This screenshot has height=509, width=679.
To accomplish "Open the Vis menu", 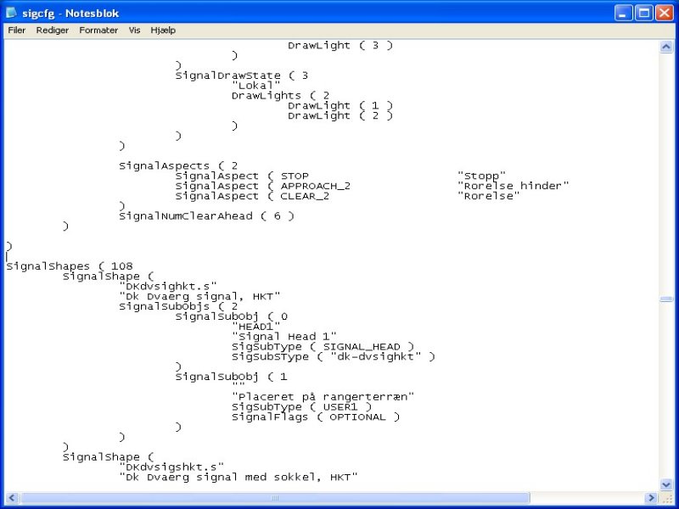I will (x=134, y=31).
